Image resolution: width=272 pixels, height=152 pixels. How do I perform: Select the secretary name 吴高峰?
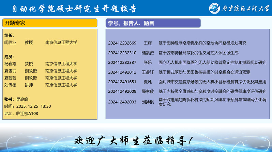click(22, 99)
